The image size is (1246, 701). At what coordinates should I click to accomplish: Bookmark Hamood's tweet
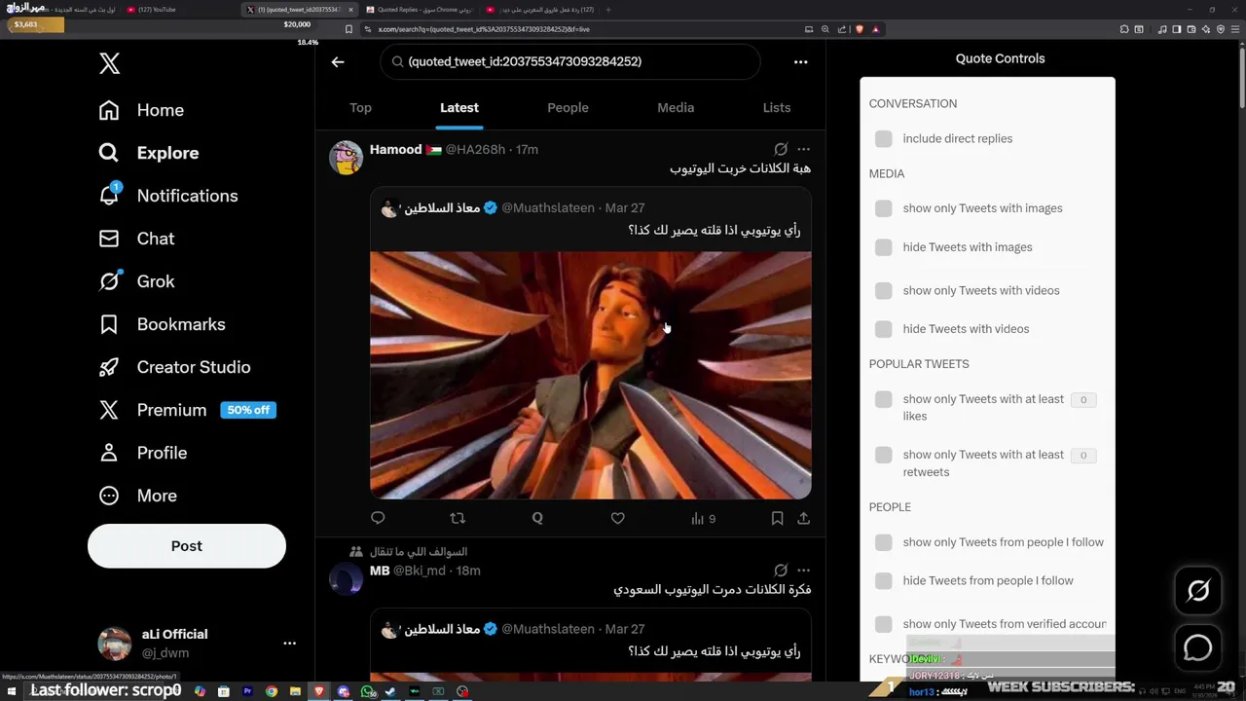coord(777,519)
